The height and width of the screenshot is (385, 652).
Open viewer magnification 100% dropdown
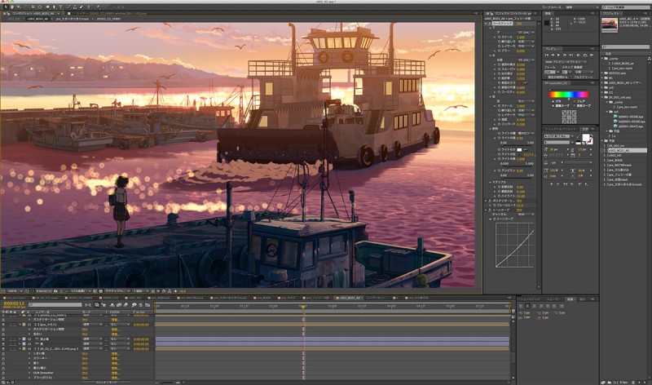coord(14,291)
